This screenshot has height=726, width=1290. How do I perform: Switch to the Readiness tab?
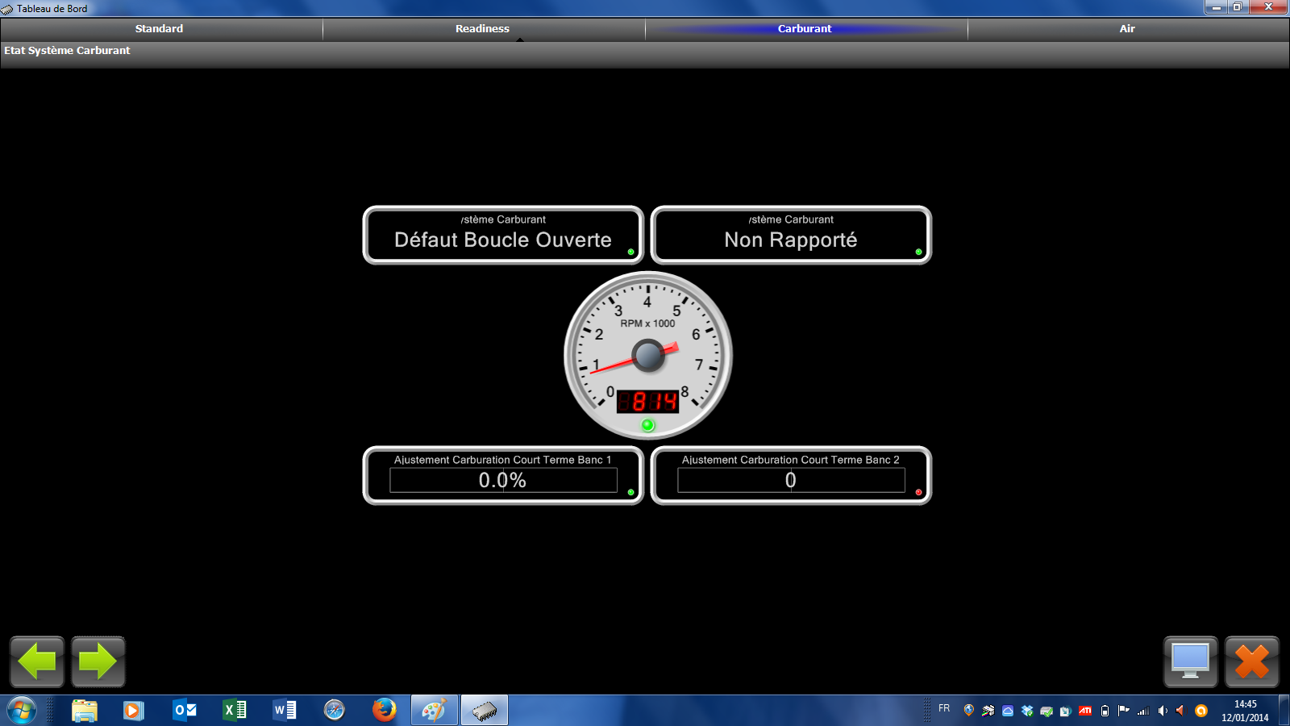click(482, 29)
